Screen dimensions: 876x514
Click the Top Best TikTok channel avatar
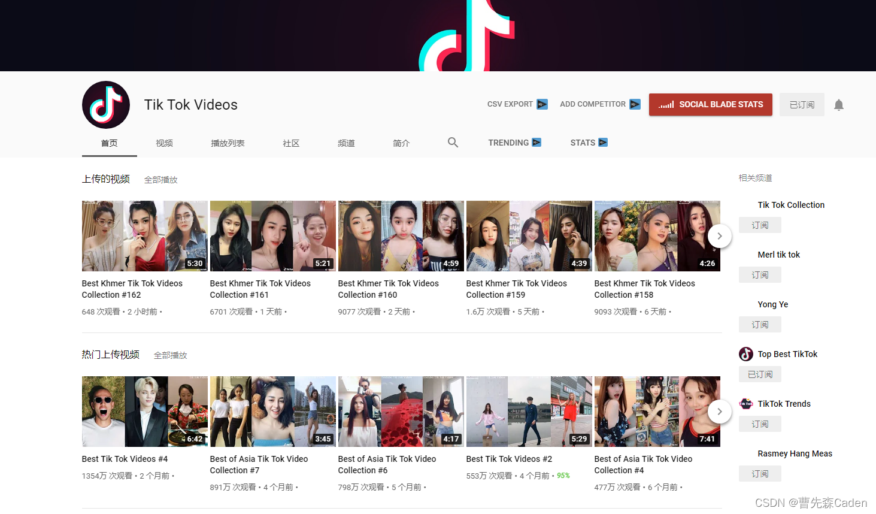coord(746,354)
